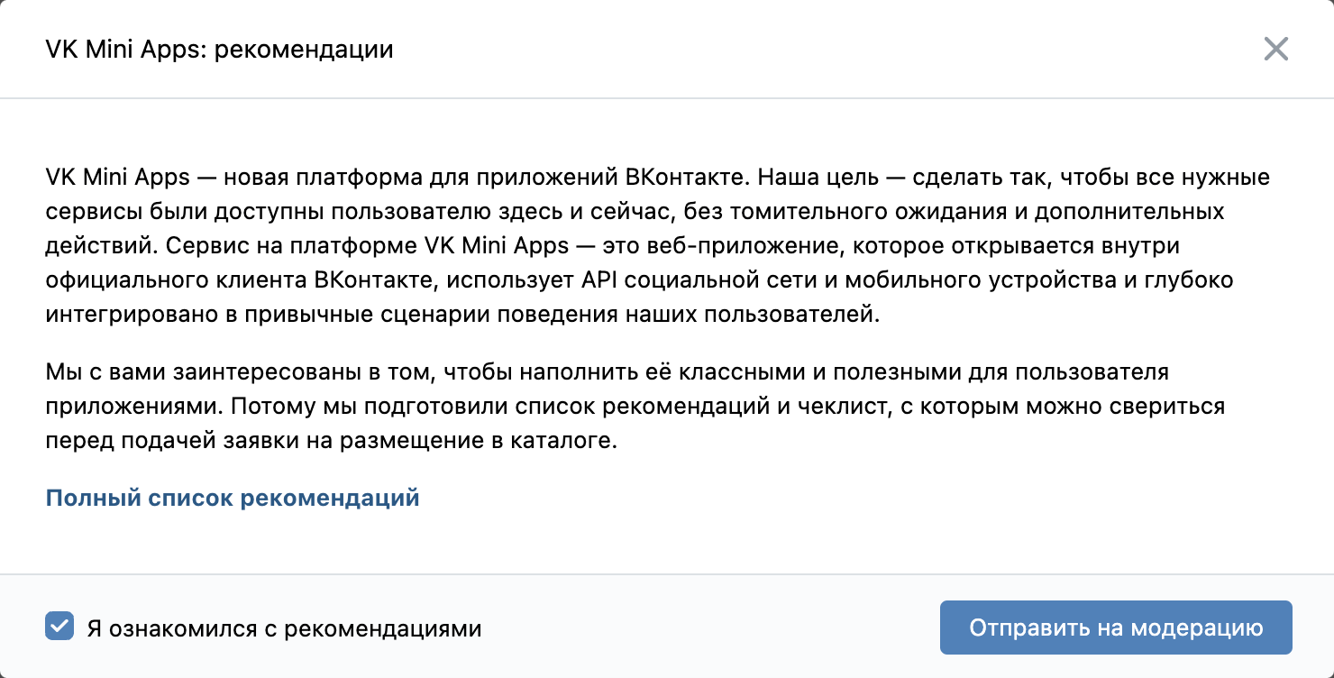Click the bold blue recommendations hyperlink
This screenshot has height=678, width=1334.
tap(233, 497)
